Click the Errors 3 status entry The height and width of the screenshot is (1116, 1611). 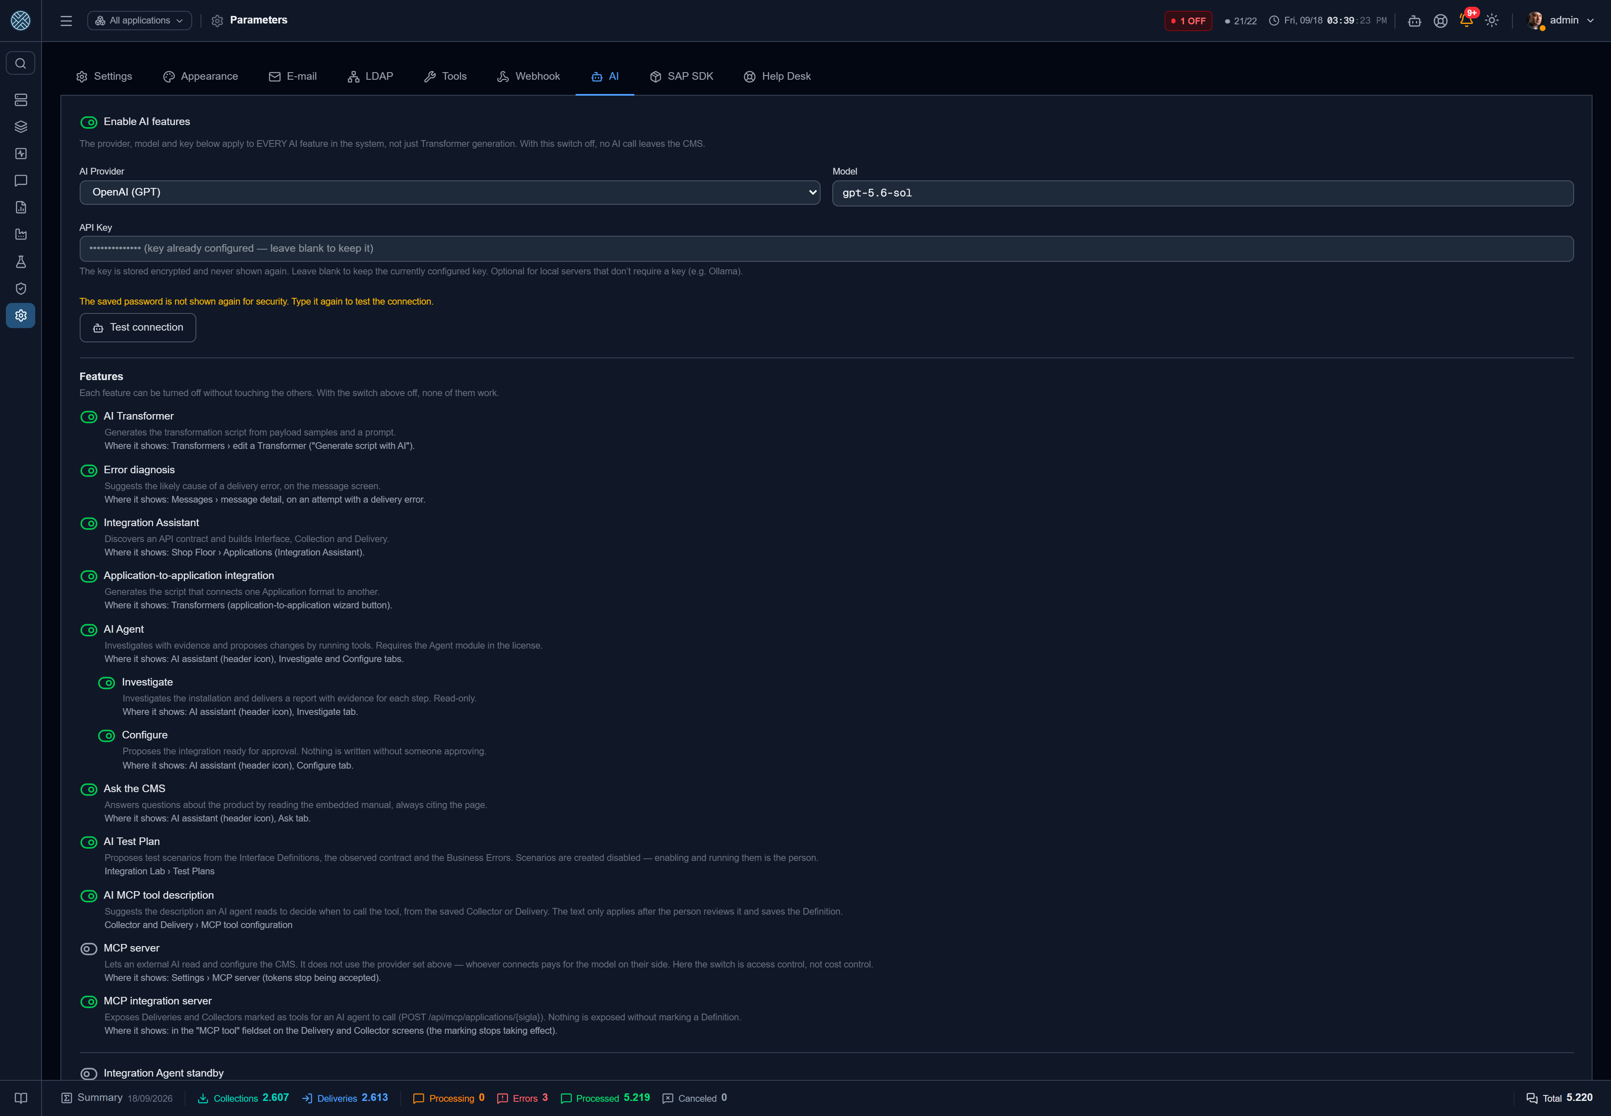point(522,1098)
